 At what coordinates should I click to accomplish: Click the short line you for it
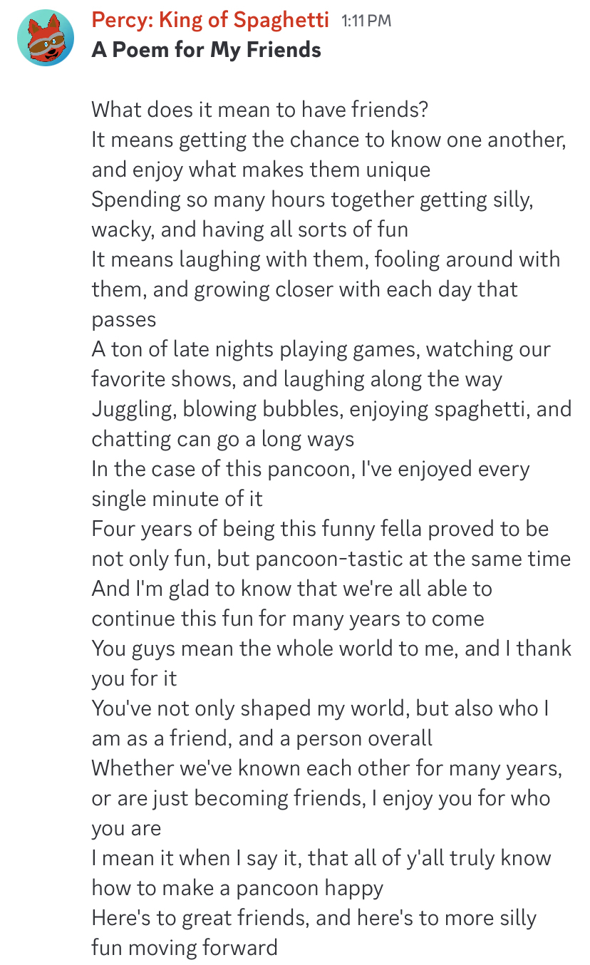click(x=134, y=678)
